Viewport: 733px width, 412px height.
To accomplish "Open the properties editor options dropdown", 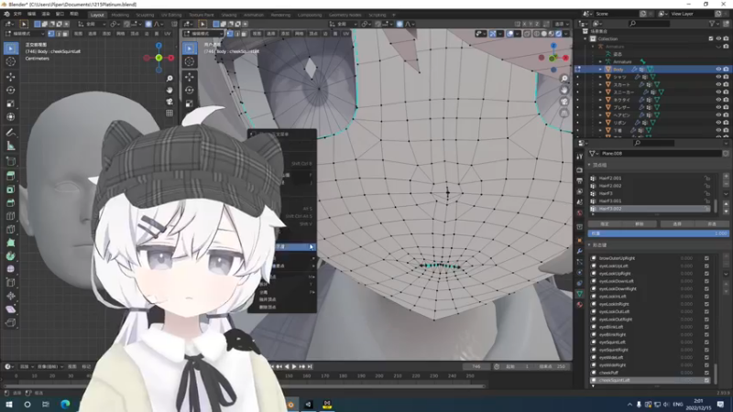I will [726, 143].
